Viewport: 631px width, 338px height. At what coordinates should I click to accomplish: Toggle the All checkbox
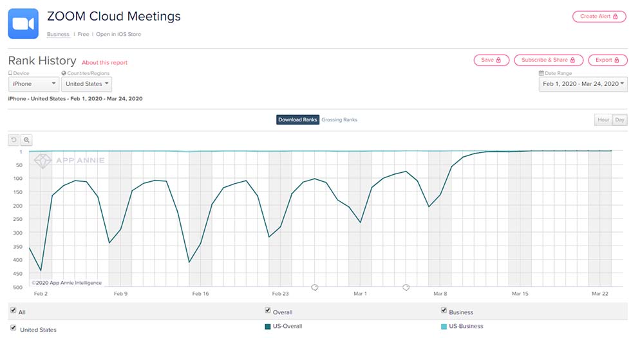coord(14,310)
